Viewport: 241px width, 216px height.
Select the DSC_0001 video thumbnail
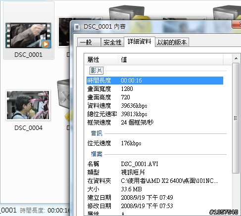click(28, 36)
